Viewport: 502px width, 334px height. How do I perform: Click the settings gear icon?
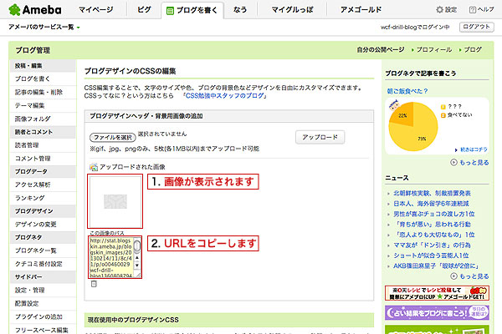[x=440, y=9]
